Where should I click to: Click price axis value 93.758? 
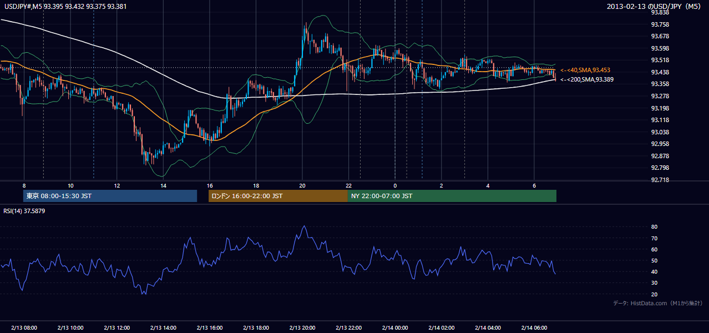[660, 24]
